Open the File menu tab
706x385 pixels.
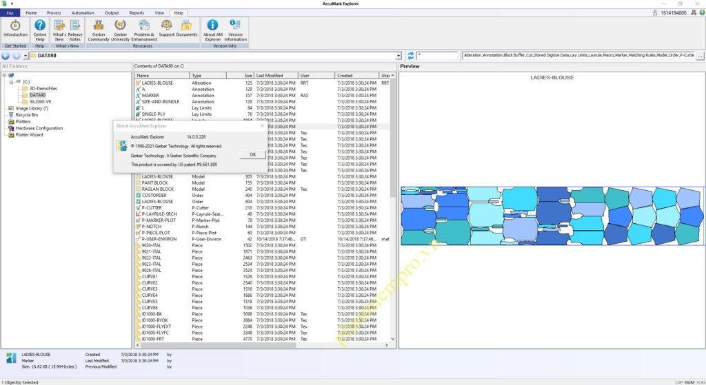(x=10, y=13)
